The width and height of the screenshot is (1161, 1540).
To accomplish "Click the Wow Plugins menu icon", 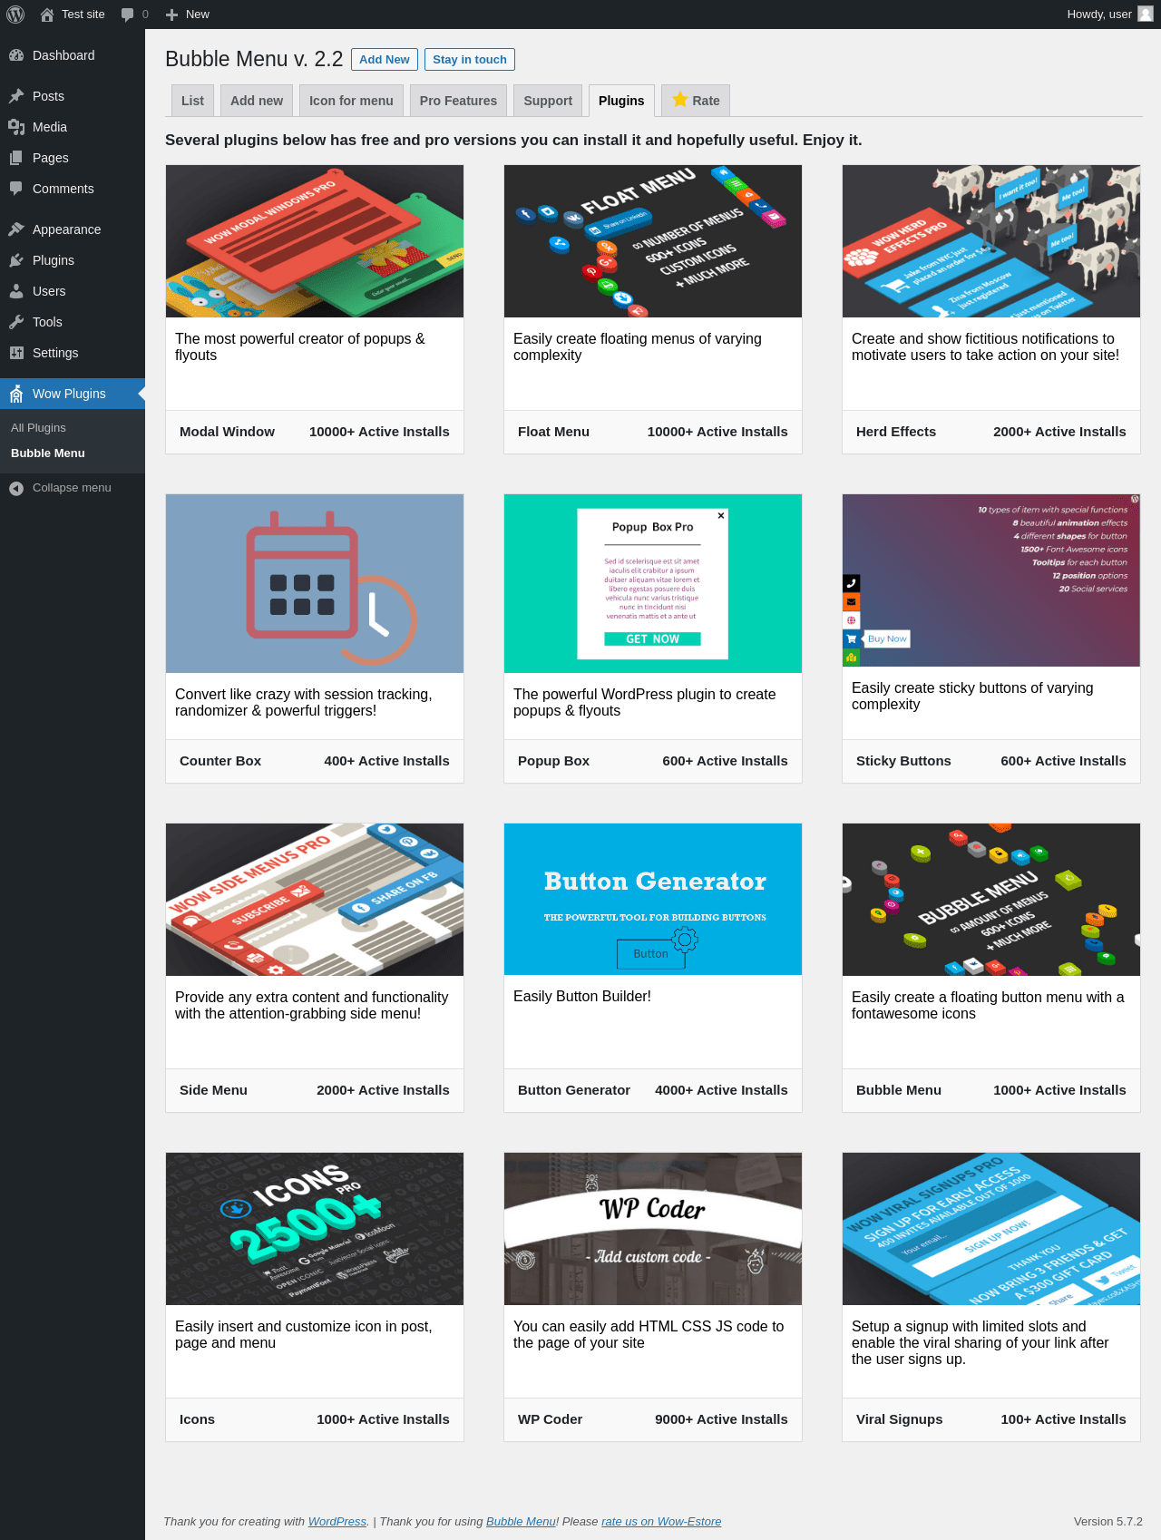I will coord(16,394).
